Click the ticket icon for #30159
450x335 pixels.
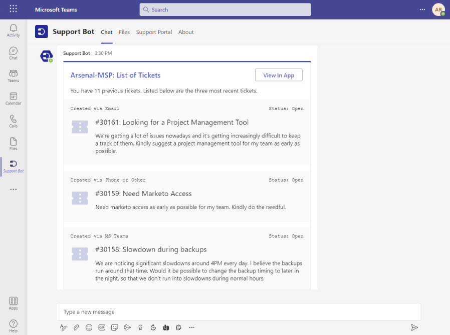point(80,198)
